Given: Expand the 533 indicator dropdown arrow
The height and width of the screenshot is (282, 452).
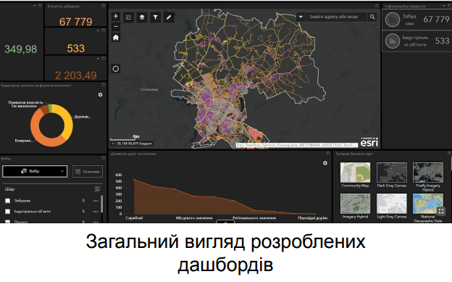Looking at the screenshot, I should tap(98, 30).
